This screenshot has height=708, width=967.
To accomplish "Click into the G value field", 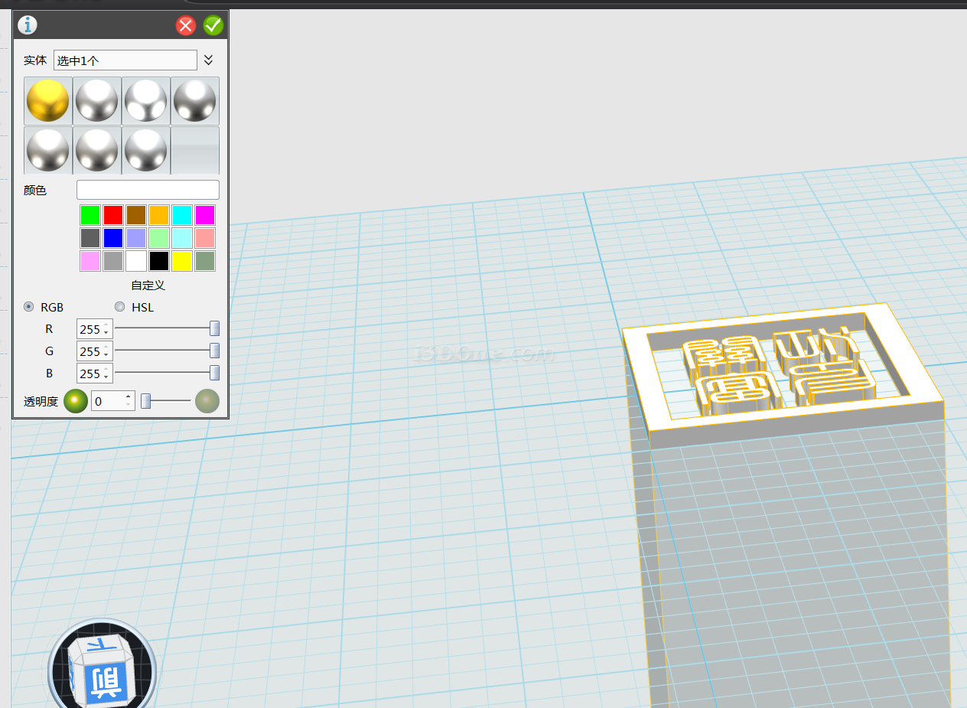I will point(90,351).
